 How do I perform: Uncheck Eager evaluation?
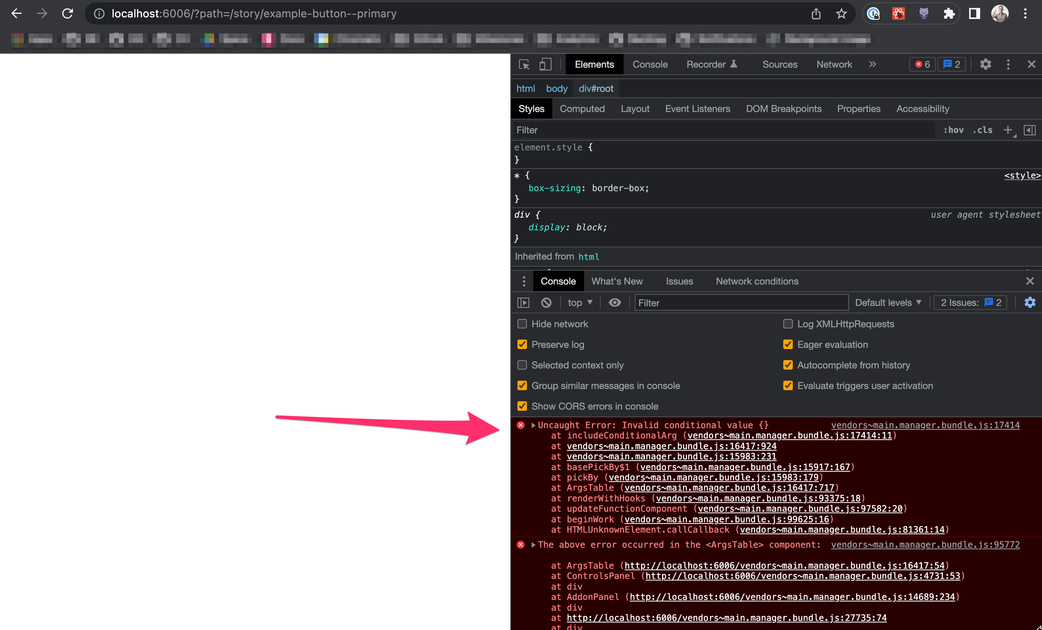tap(788, 344)
